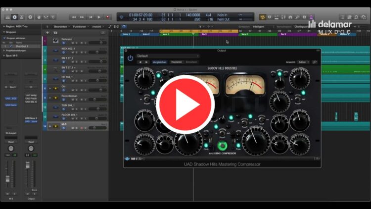This screenshot has height=209, width=371.
Task: Expand the OH track stack triangle
Action: [50, 88]
